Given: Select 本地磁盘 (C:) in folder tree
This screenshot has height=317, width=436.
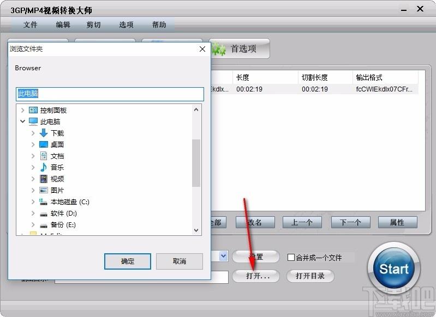Looking at the screenshot, I should coord(70,202).
